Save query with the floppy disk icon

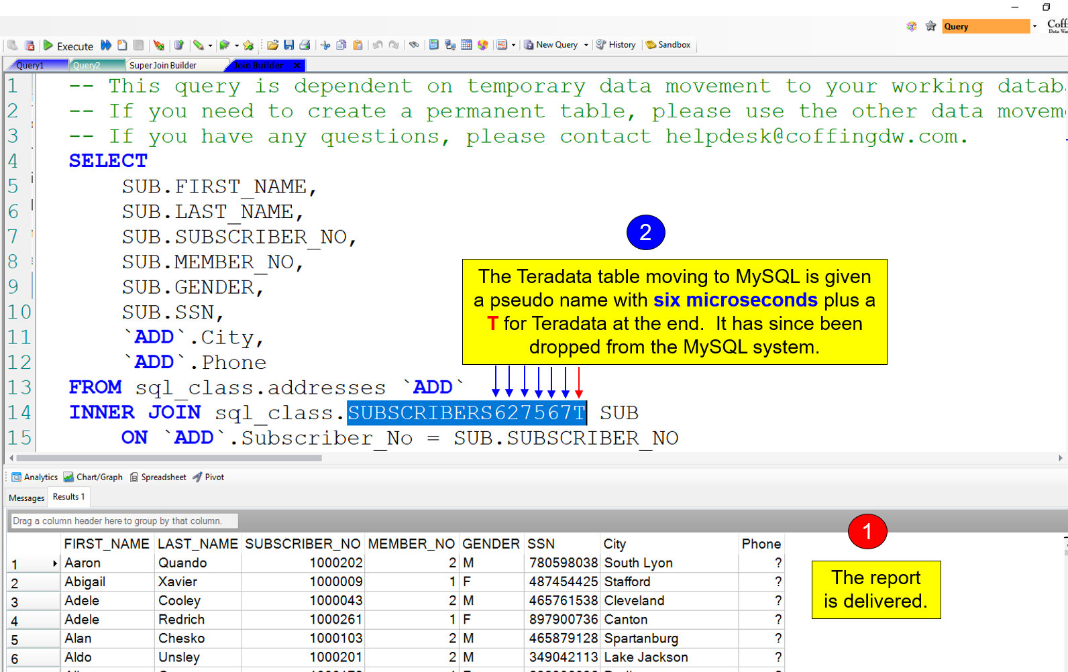(288, 45)
